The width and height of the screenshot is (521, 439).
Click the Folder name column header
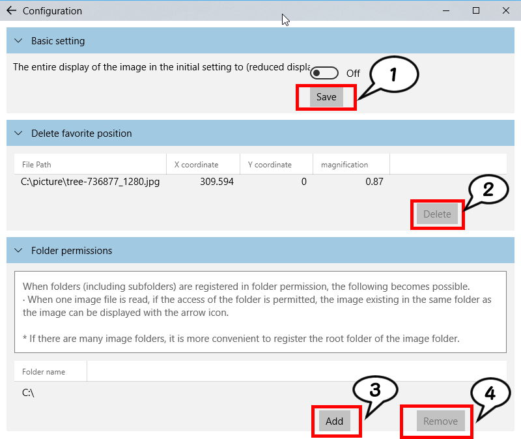point(44,372)
